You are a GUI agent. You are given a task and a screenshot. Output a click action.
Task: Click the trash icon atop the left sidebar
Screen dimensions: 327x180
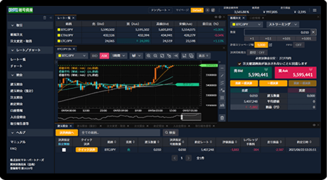[x=45, y=18]
